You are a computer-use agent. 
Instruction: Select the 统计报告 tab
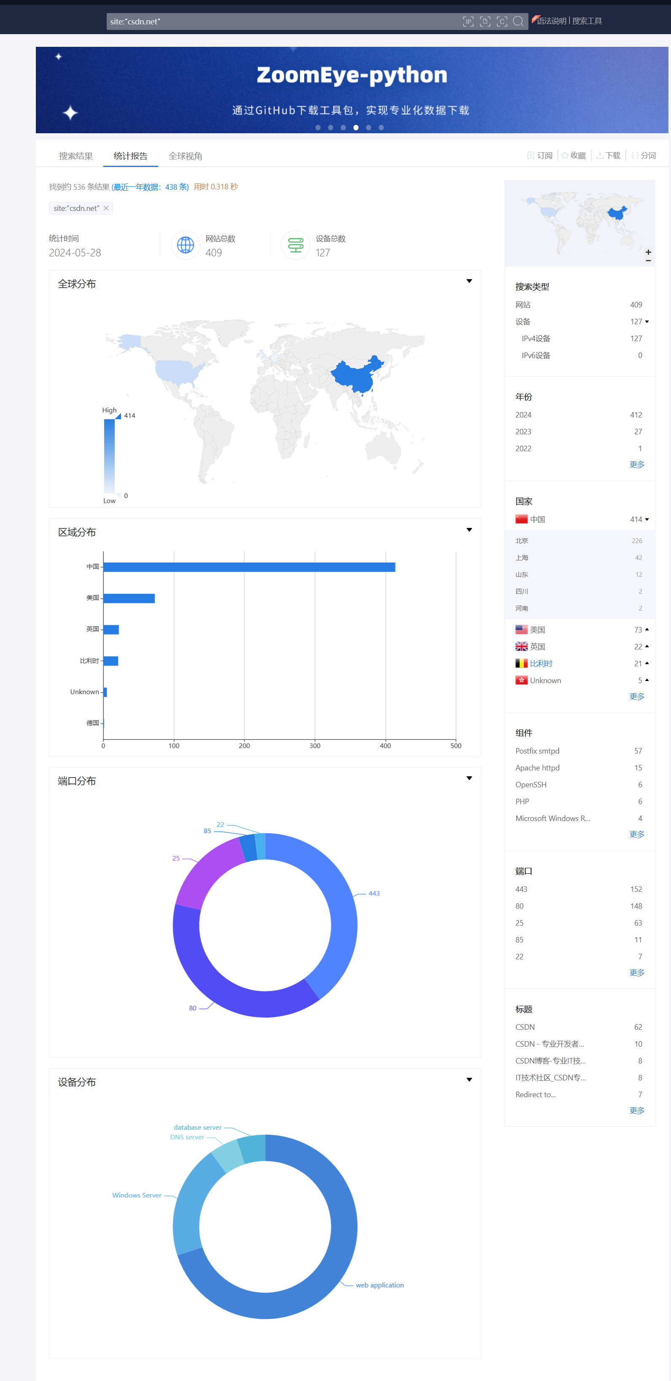(130, 156)
